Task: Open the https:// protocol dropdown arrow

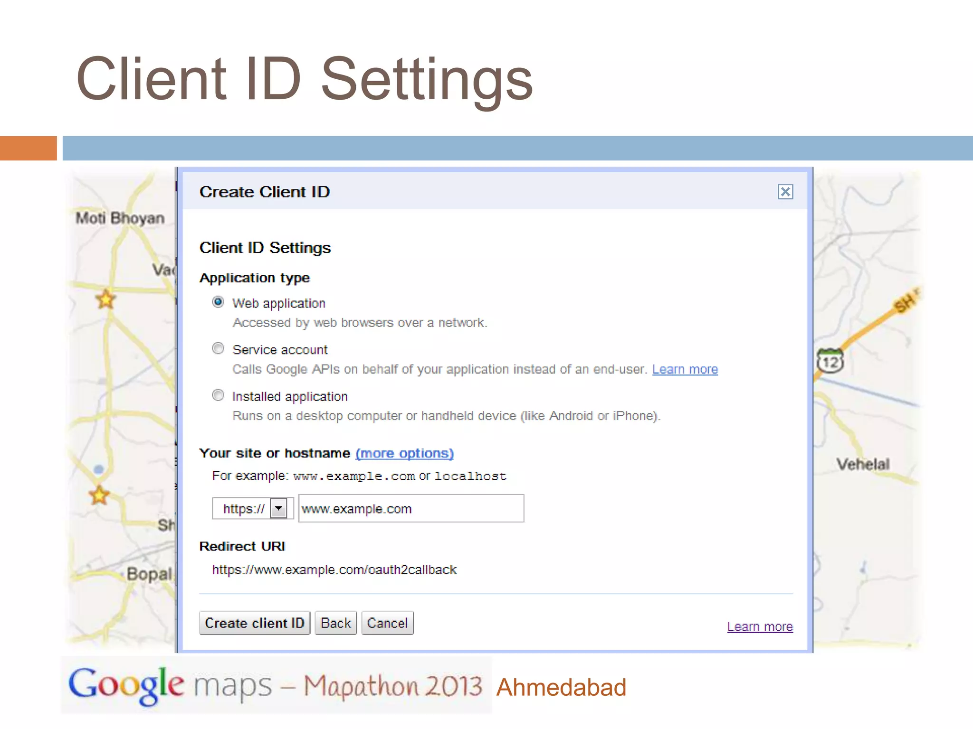Action: 279,508
